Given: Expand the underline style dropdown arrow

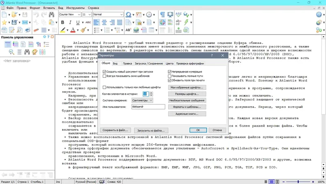Looking at the screenshot, I should (x=83, y=22).
